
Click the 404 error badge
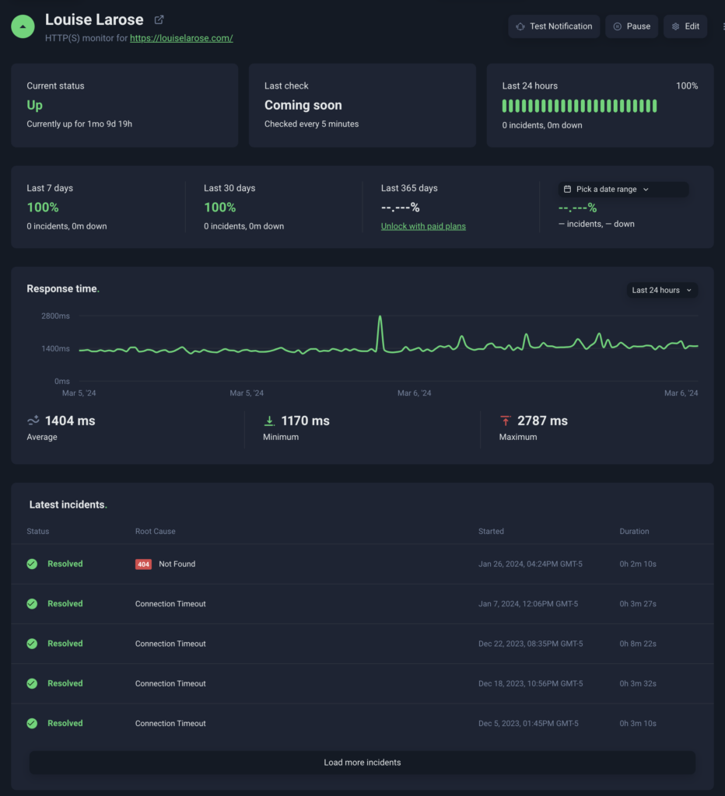143,564
